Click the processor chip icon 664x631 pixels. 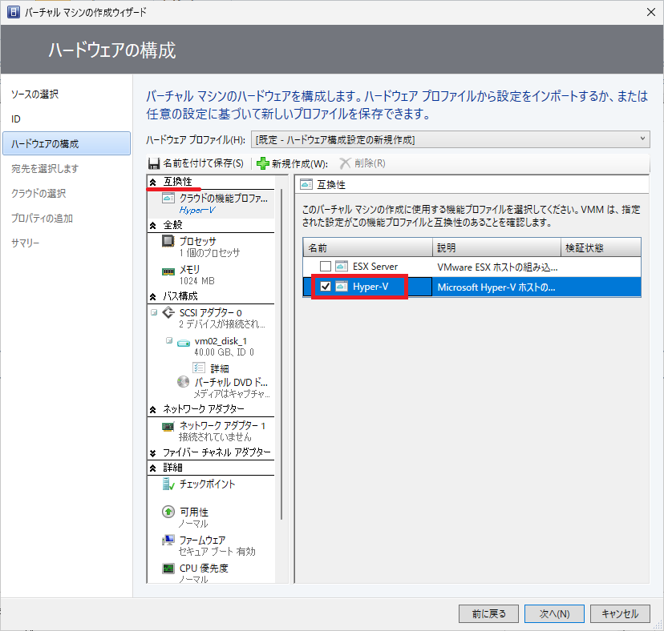(x=168, y=242)
